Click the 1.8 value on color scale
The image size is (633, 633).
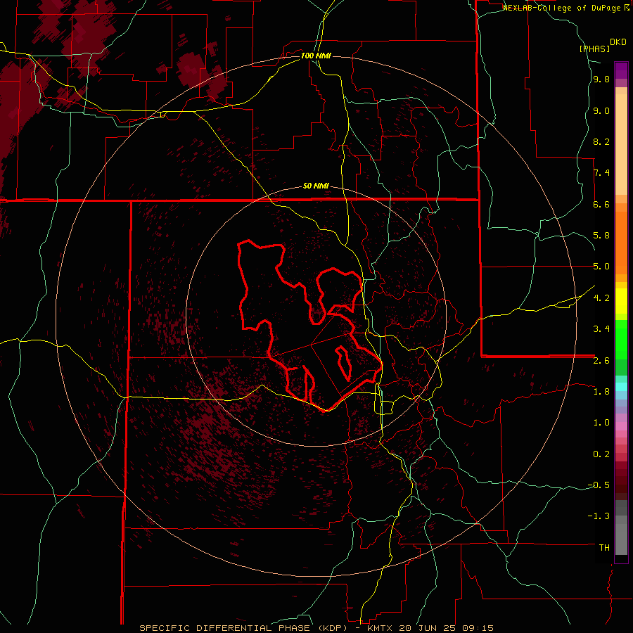pos(601,392)
